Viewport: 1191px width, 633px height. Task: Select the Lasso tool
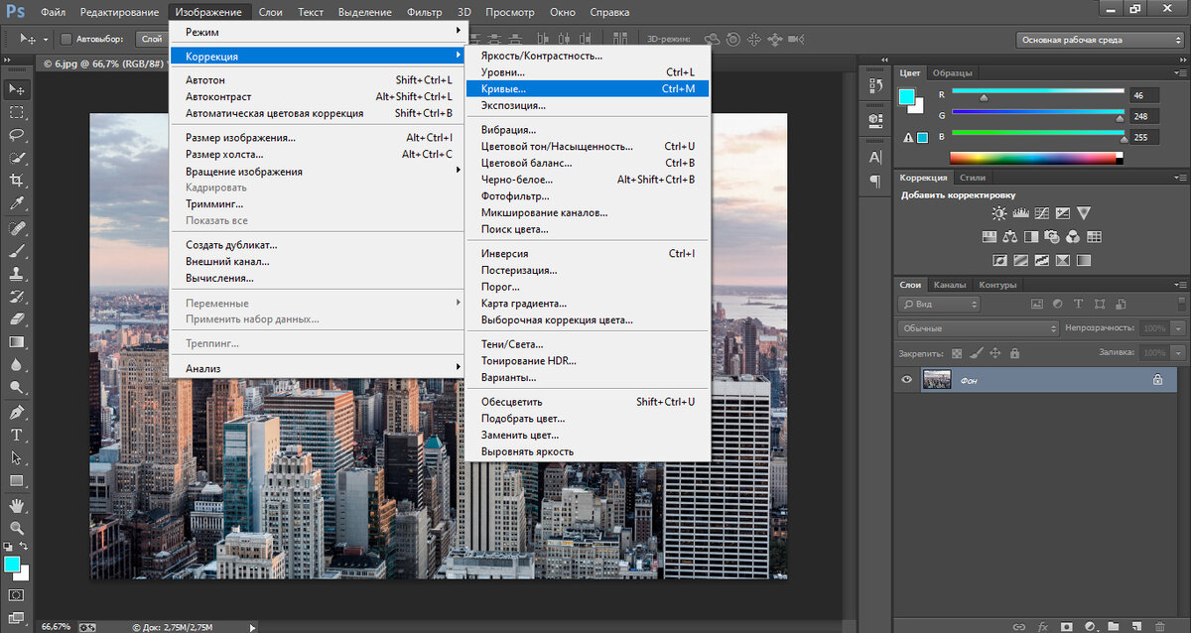17,135
